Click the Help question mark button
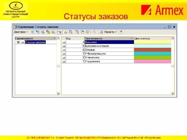Viewport: 187px width, 140px height. 121,32
